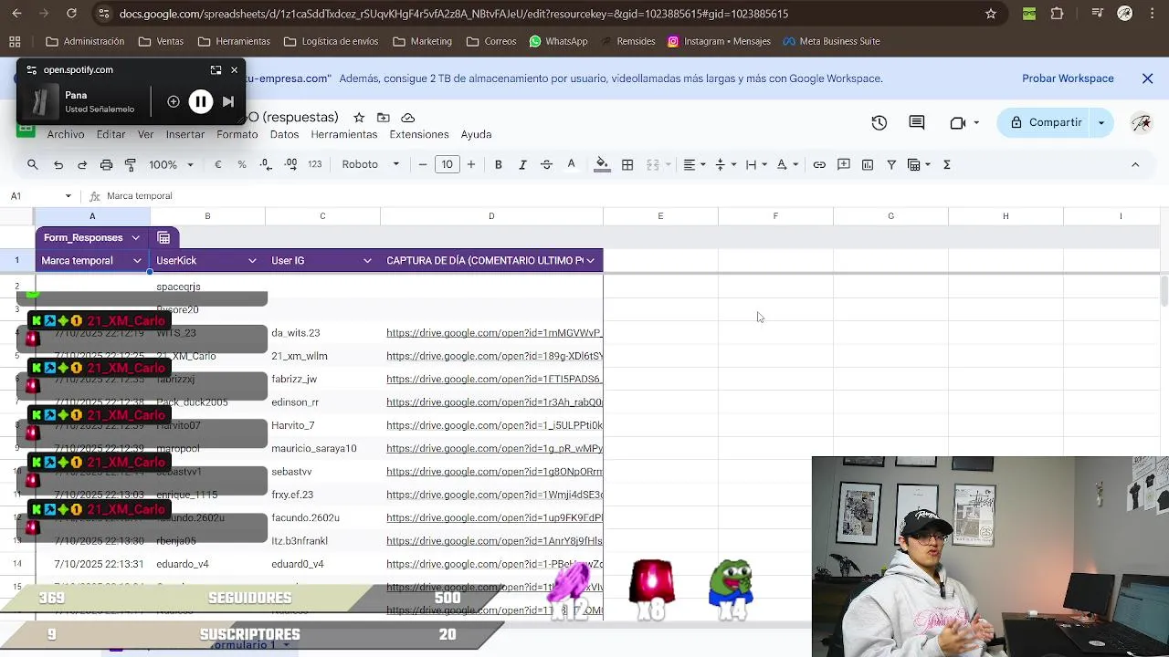The image size is (1169, 657).
Task: Open the functions sigma menu
Action: (x=947, y=164)
